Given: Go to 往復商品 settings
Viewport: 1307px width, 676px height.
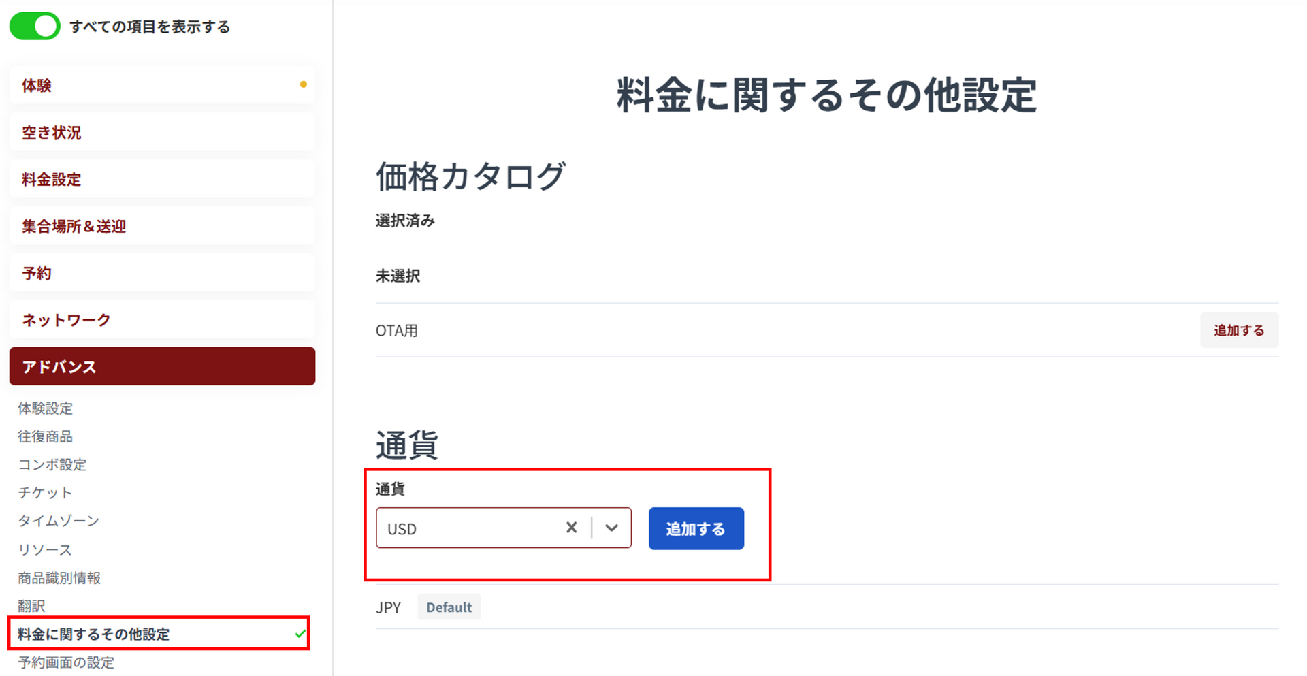Looking at the screenshot, I should pyautogui.click(x=45, y=436).
